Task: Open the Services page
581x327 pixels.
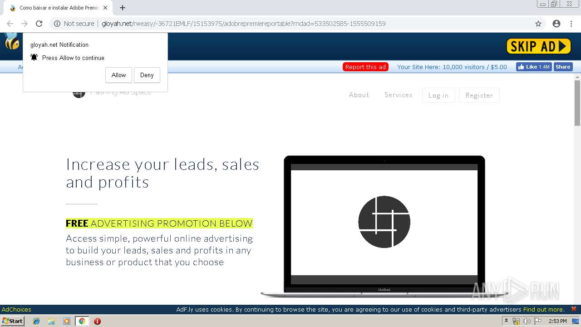Action: tap(399, 95)
